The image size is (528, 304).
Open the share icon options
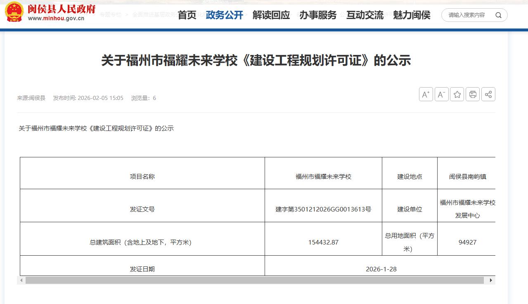pos(488,95)
